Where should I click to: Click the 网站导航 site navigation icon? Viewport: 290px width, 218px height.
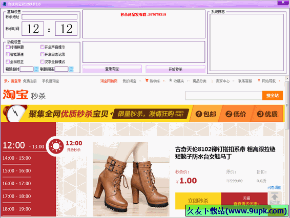(259, 80)
